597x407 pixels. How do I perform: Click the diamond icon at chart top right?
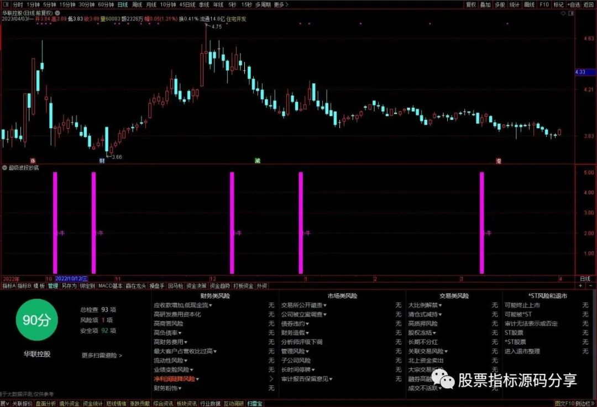[563, 13]
